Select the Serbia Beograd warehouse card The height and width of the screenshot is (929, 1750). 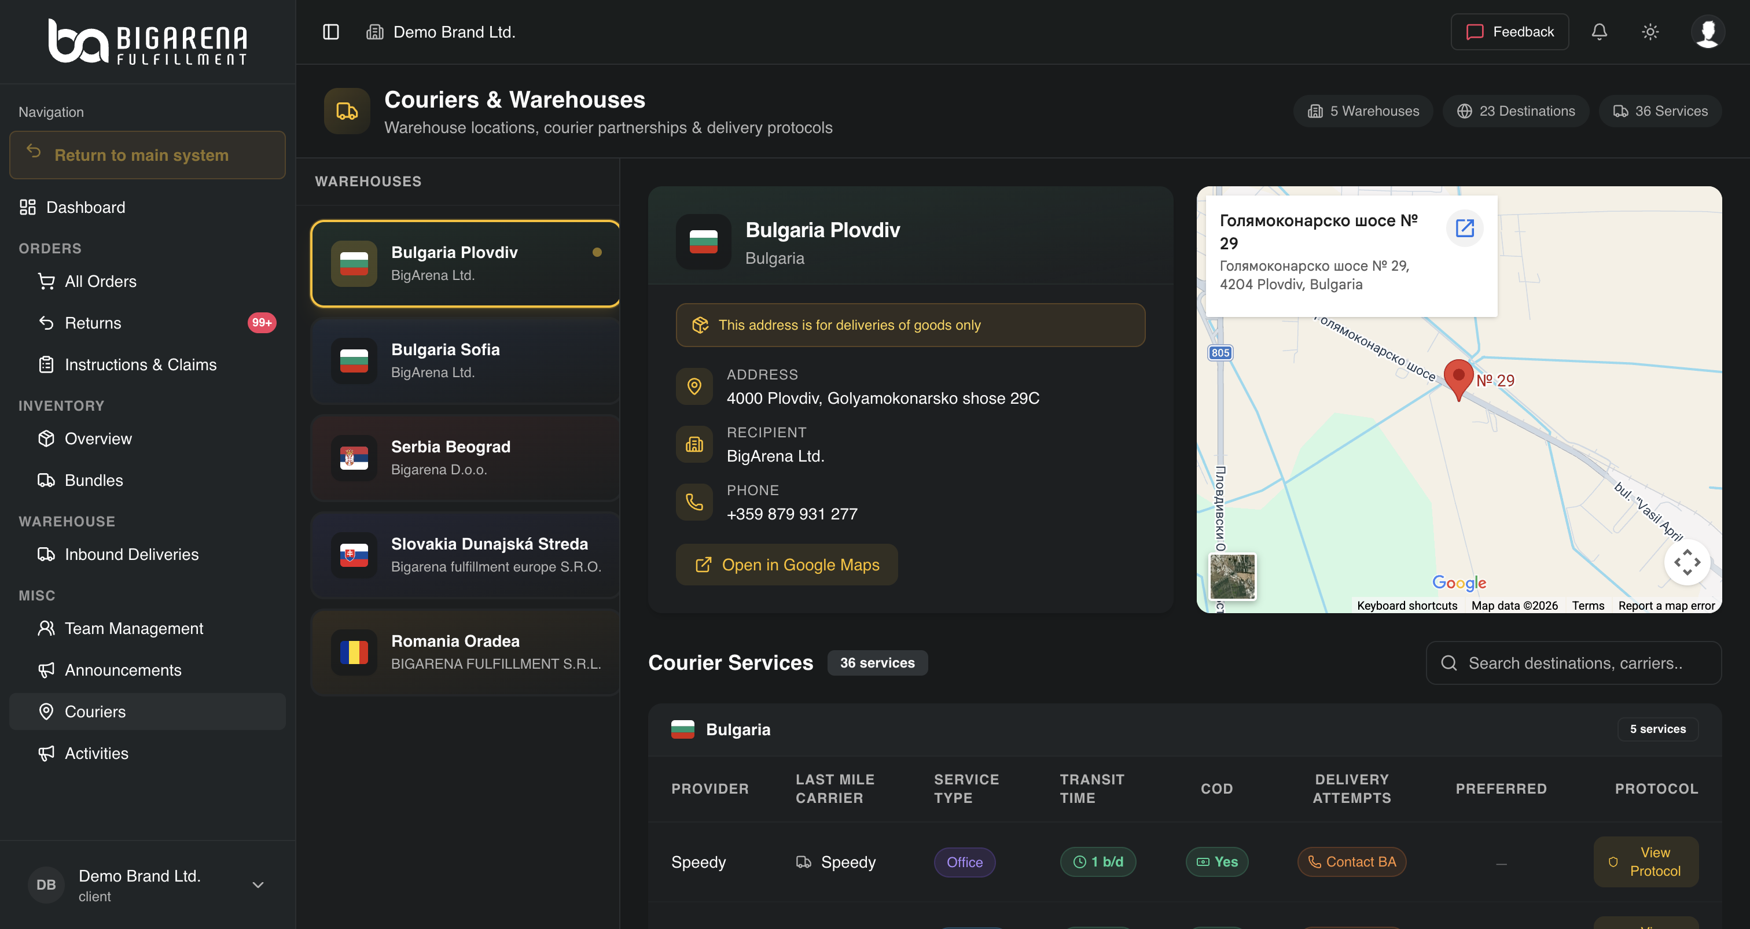pyautogui.click(x=465, y=458)
